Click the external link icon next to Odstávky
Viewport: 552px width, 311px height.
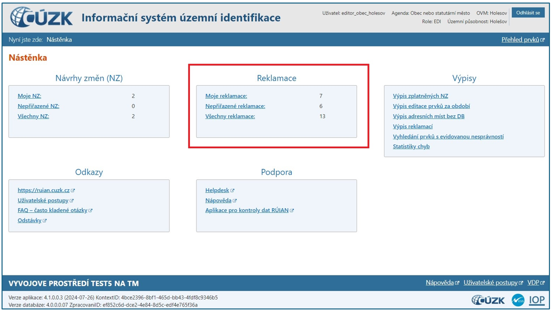tap(45, 221)
